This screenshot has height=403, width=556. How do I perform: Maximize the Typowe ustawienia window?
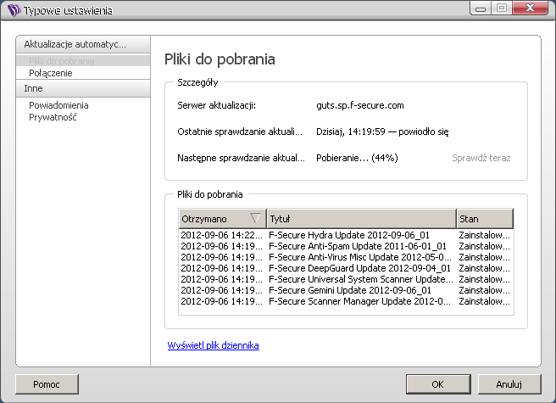point(502,8)
